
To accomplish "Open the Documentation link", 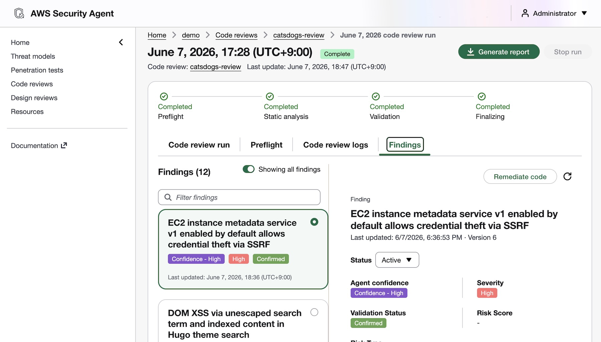I will point(39,145).
